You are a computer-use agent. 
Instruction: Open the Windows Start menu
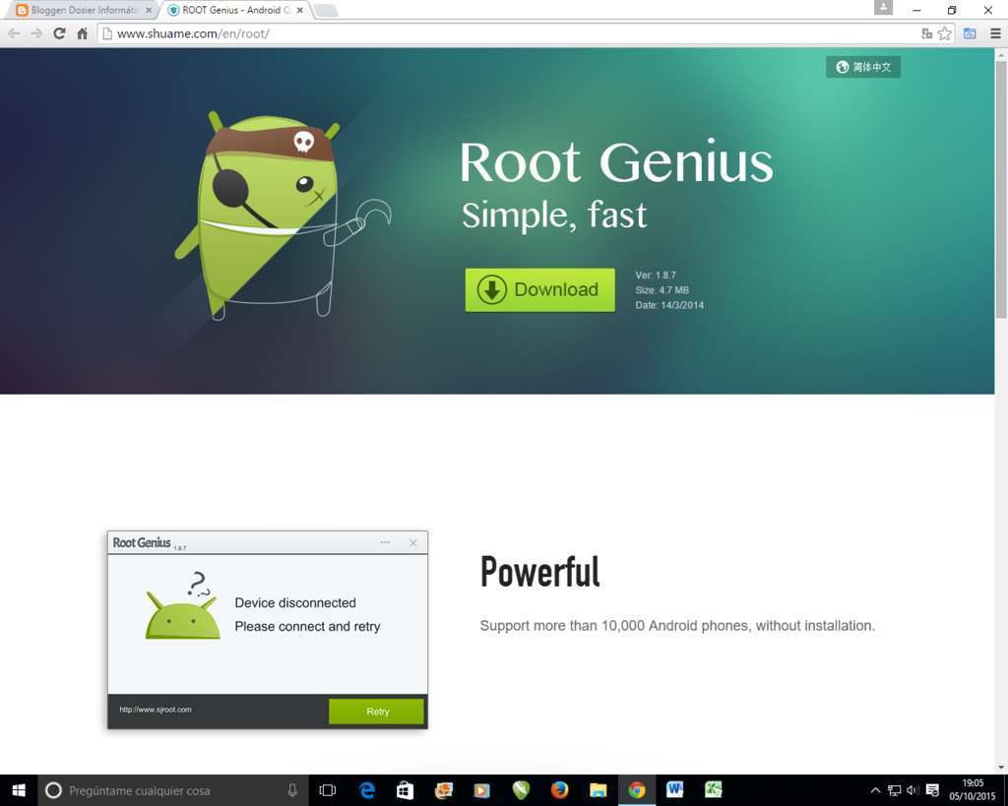19,790
